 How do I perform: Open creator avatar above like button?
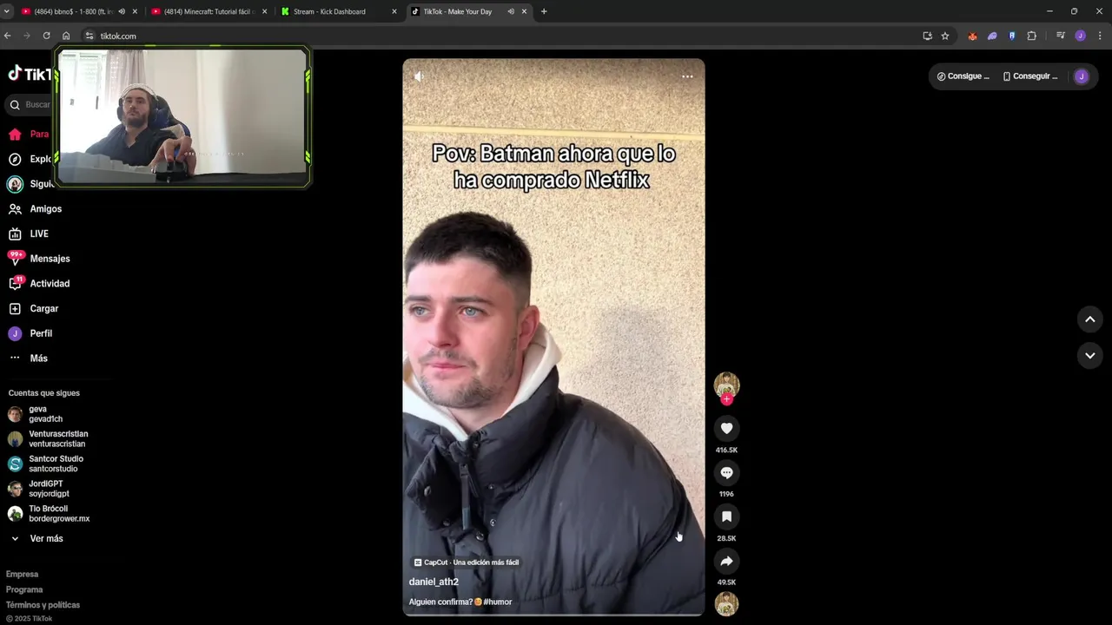click(726, 385)
